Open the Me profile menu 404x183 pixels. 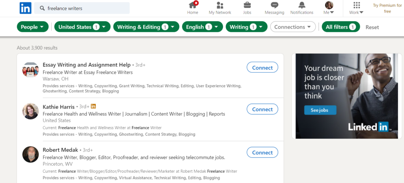pyautogui.click(x=329, y=8)
